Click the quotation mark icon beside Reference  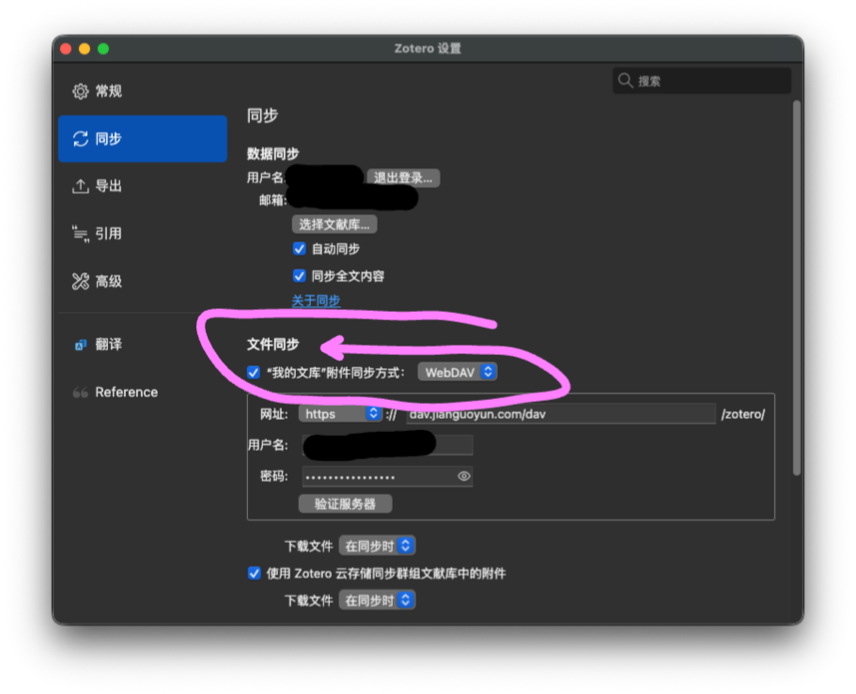click(80, 393)
